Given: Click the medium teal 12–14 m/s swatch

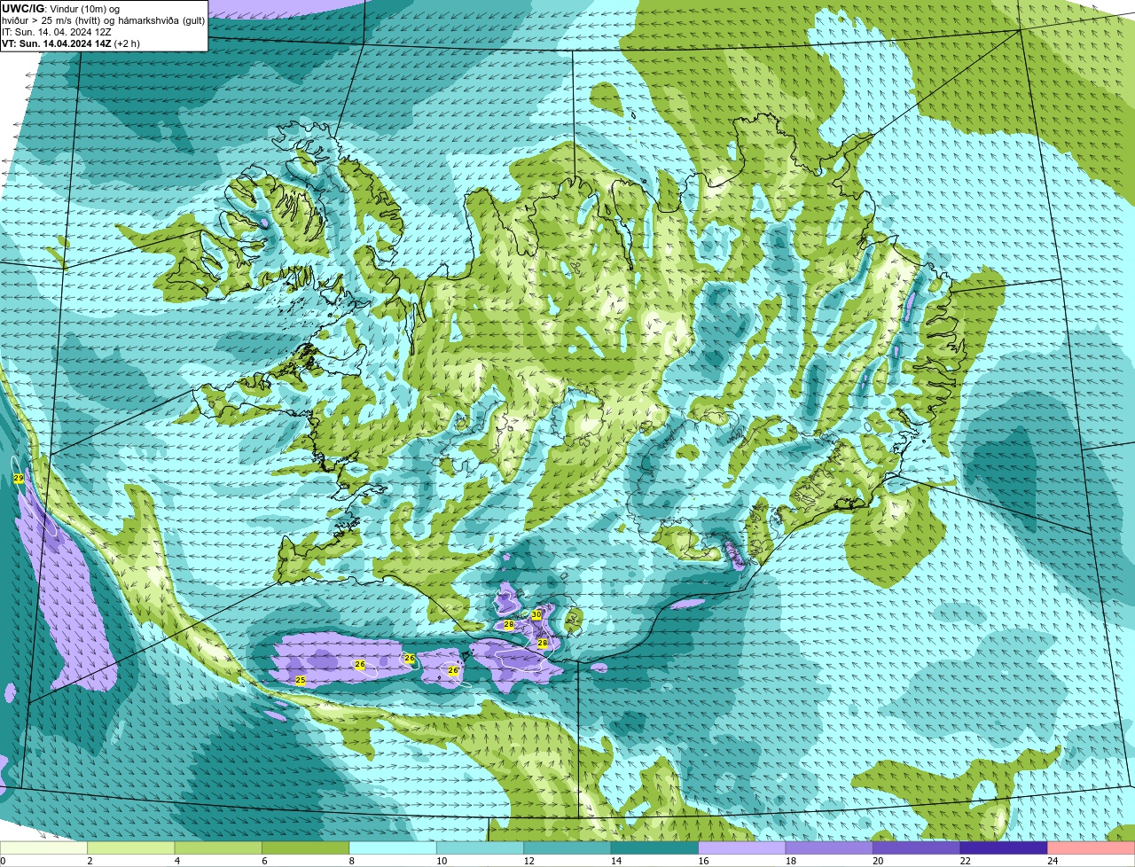Looking at the screenshot, I should point(569,847).
